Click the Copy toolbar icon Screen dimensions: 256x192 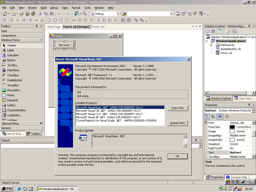(x=46, y=14)
